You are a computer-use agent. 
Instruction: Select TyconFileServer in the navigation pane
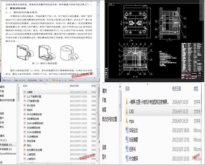pyautogui.click(x=8, y=154)
